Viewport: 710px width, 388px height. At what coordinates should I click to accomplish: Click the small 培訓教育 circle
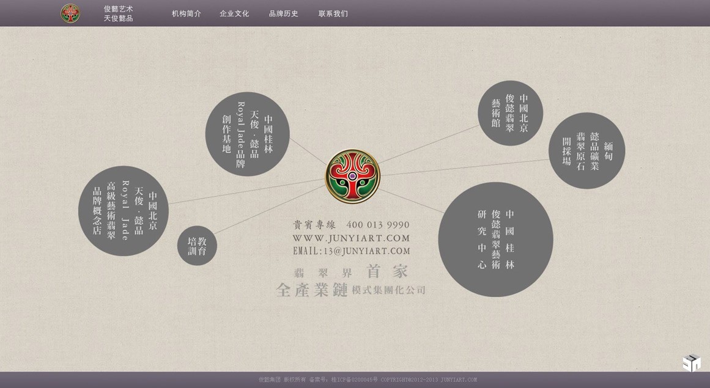coord(197,246)
